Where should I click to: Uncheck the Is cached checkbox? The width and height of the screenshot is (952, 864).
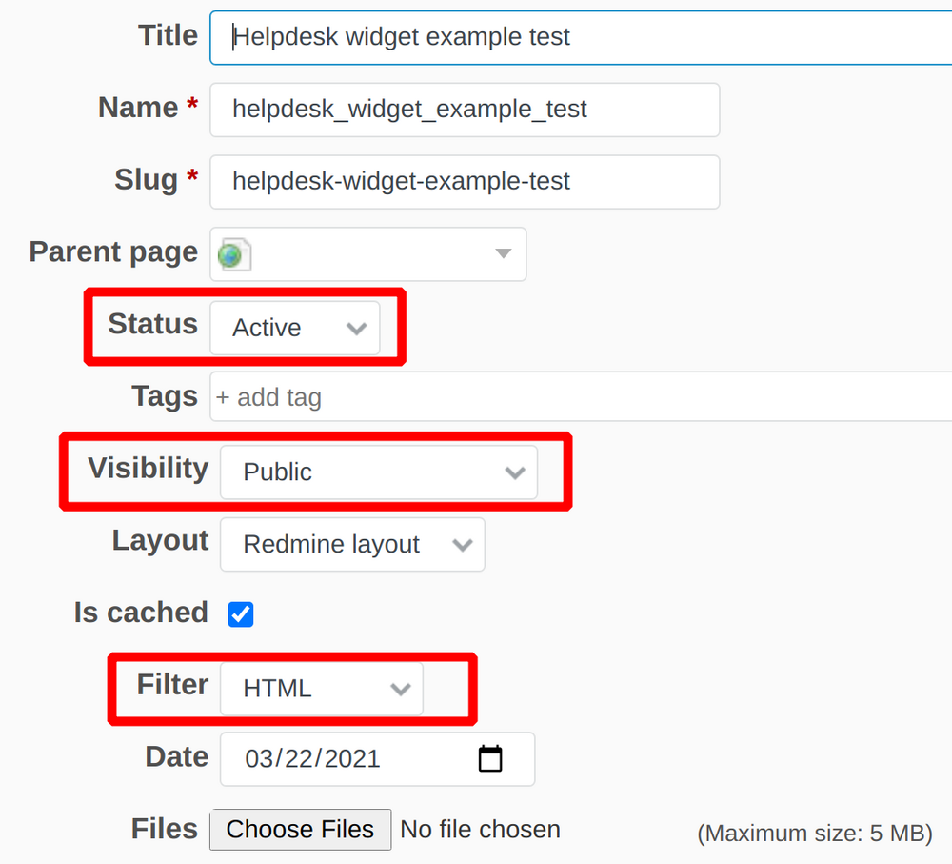241,614
